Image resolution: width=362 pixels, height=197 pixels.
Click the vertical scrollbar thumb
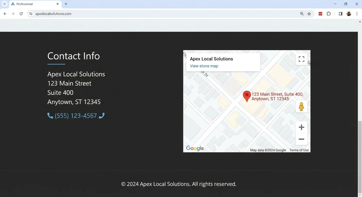(x=360, y=157)
